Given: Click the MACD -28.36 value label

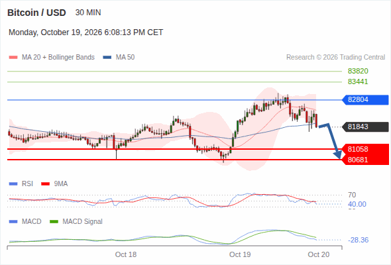Looking at the screenshot, I should [359, 240].
